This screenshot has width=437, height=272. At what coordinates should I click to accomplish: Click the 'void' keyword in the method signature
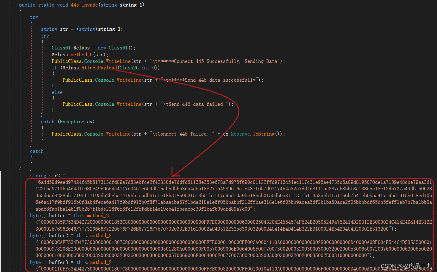(62, 5)
